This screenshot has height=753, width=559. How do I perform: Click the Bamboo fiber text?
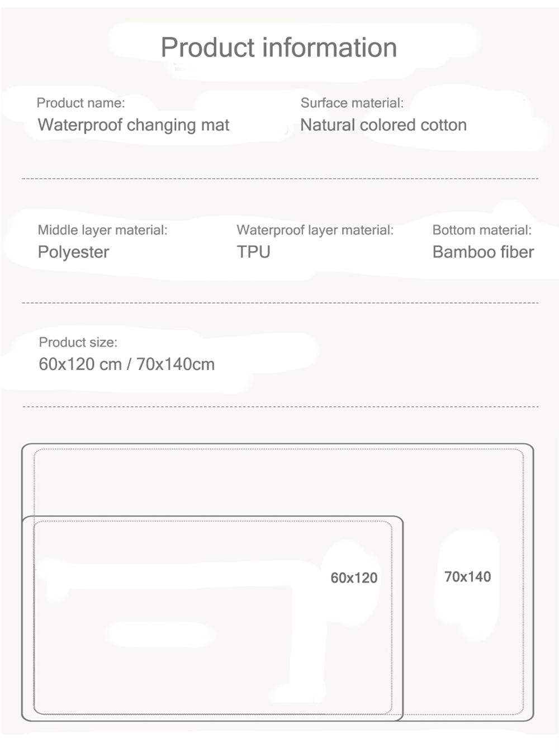[483, 252]
